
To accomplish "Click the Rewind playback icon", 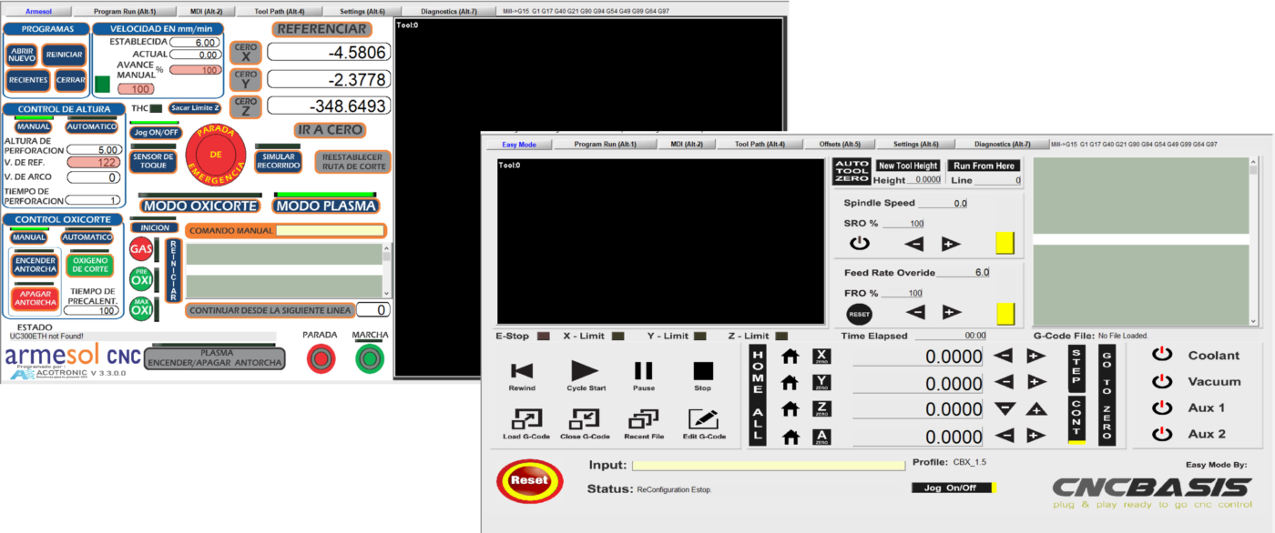I will [x=522, y=371].
